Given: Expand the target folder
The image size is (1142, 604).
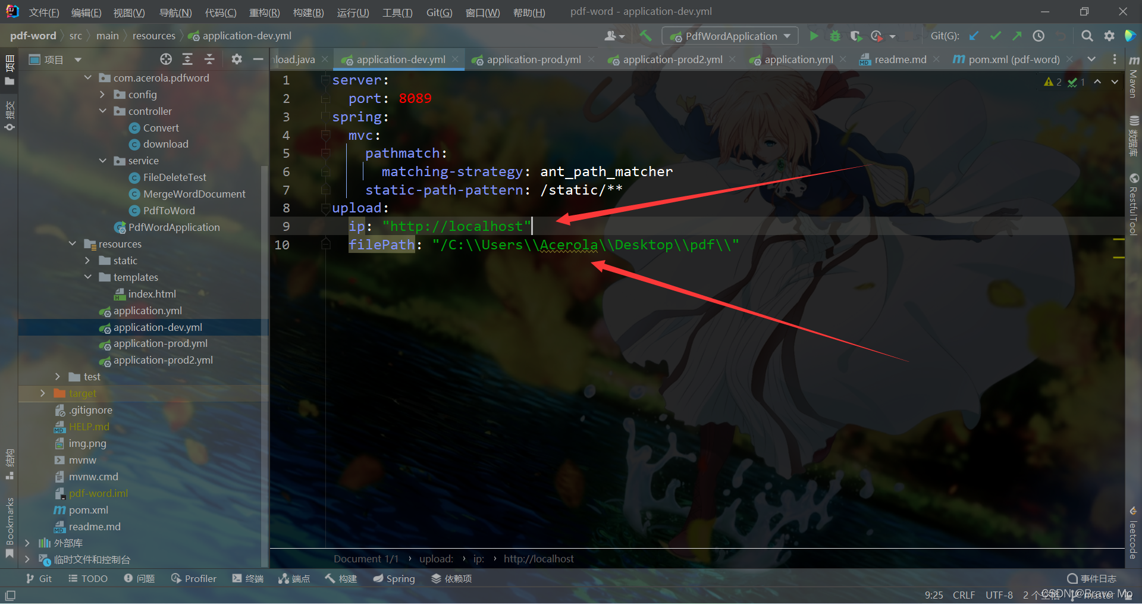Looking at the screenshot, I should click(43, 393).
